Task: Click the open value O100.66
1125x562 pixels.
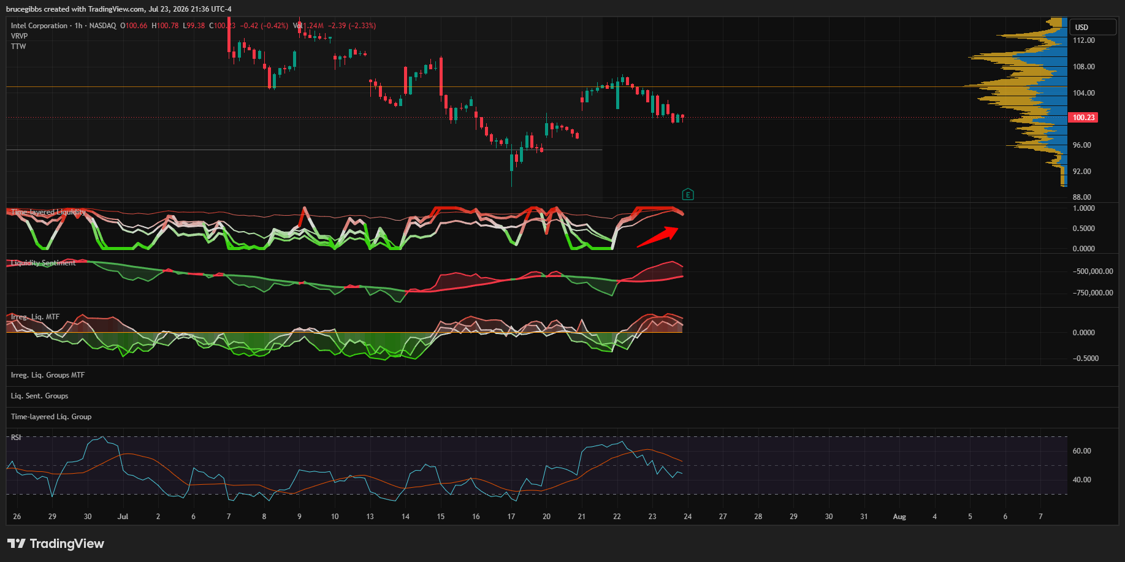Action: coord(134,26)
